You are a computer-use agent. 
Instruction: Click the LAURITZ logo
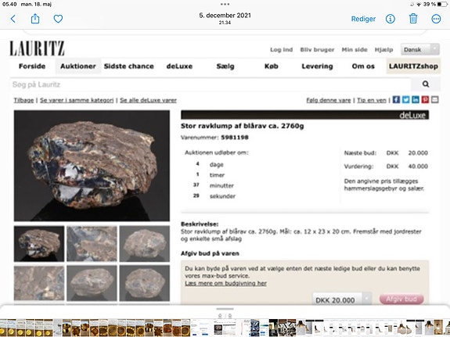37,48
